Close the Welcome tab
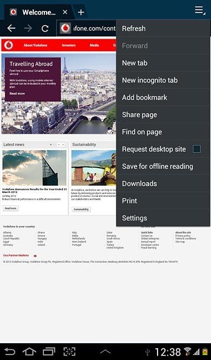The image size is (211, 360). pos(65,12)
